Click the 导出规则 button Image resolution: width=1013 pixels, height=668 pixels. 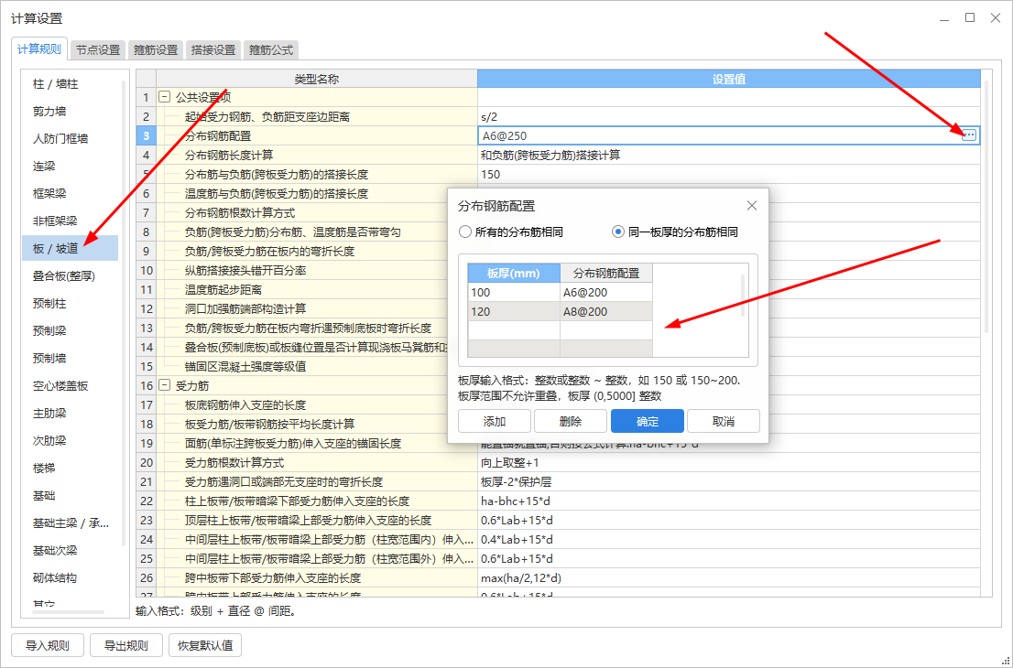[126, 645]
